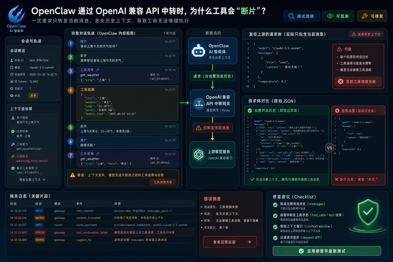Screen dimensions: 393x262
Task: Click the wrench icon in 可修复 badge
Action: 365,16
